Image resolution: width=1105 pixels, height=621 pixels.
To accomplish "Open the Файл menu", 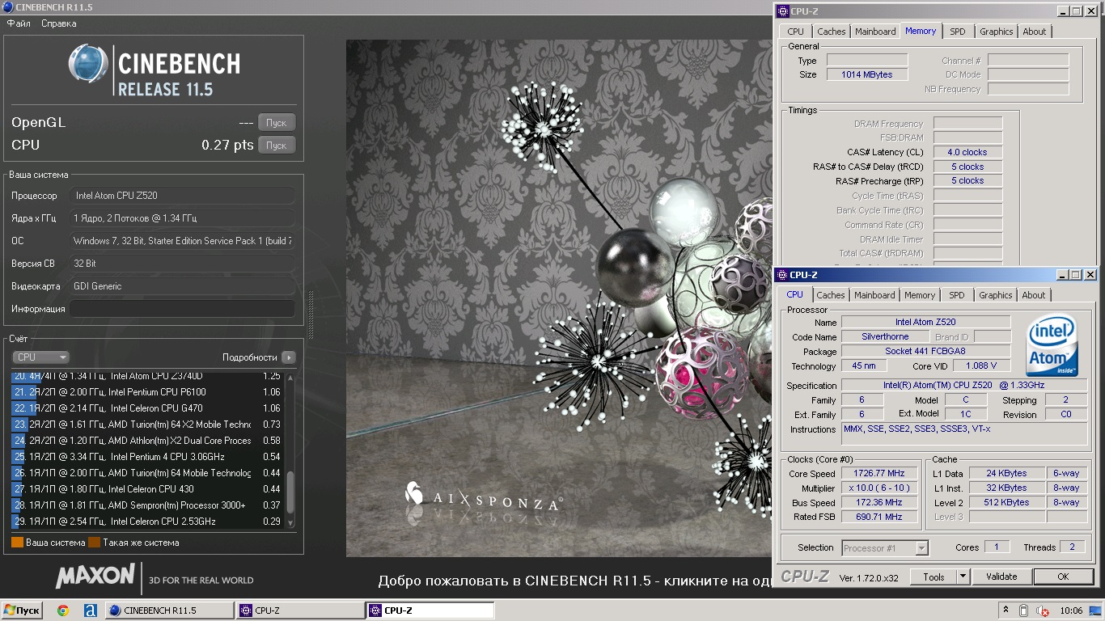I will coord(19,23).
